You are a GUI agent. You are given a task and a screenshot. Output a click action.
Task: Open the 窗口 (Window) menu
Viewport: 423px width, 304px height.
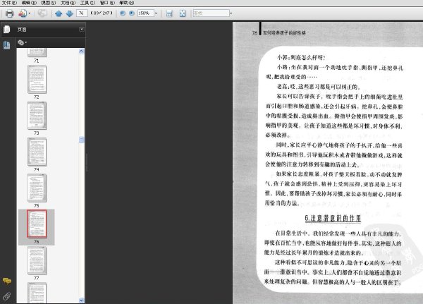click(x=107, y=3)
